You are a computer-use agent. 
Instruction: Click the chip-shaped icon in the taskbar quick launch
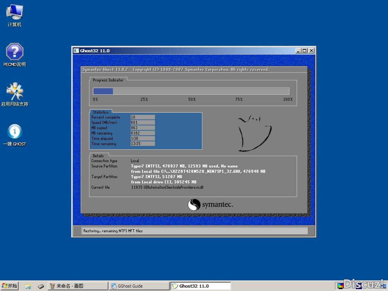(41, 286)
